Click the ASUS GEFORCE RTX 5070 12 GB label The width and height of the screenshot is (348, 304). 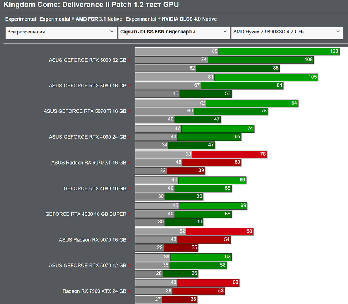coord(87,266)
